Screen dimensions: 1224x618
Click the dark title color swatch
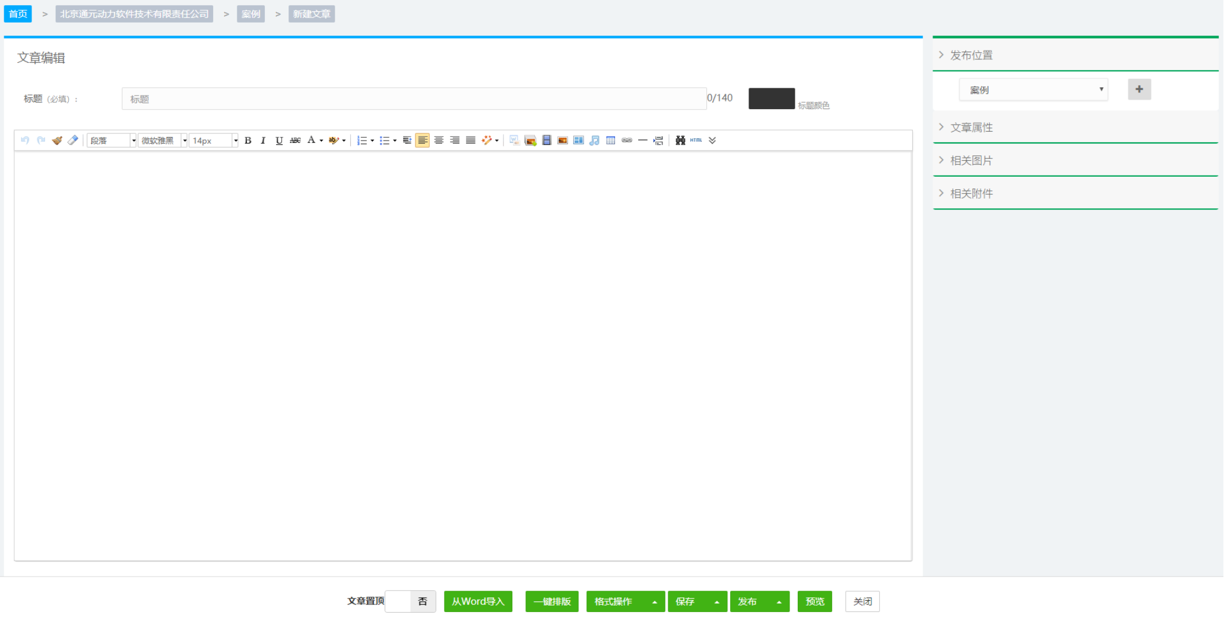(771, 98)
